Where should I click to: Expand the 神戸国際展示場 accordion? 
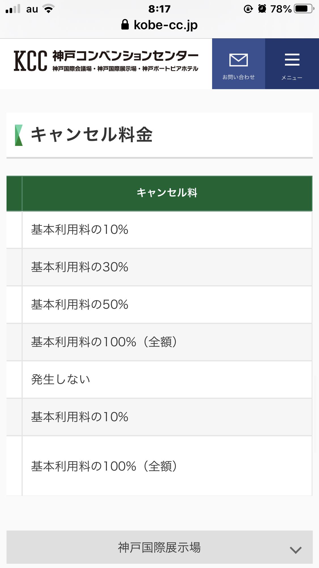click(159, 547)
